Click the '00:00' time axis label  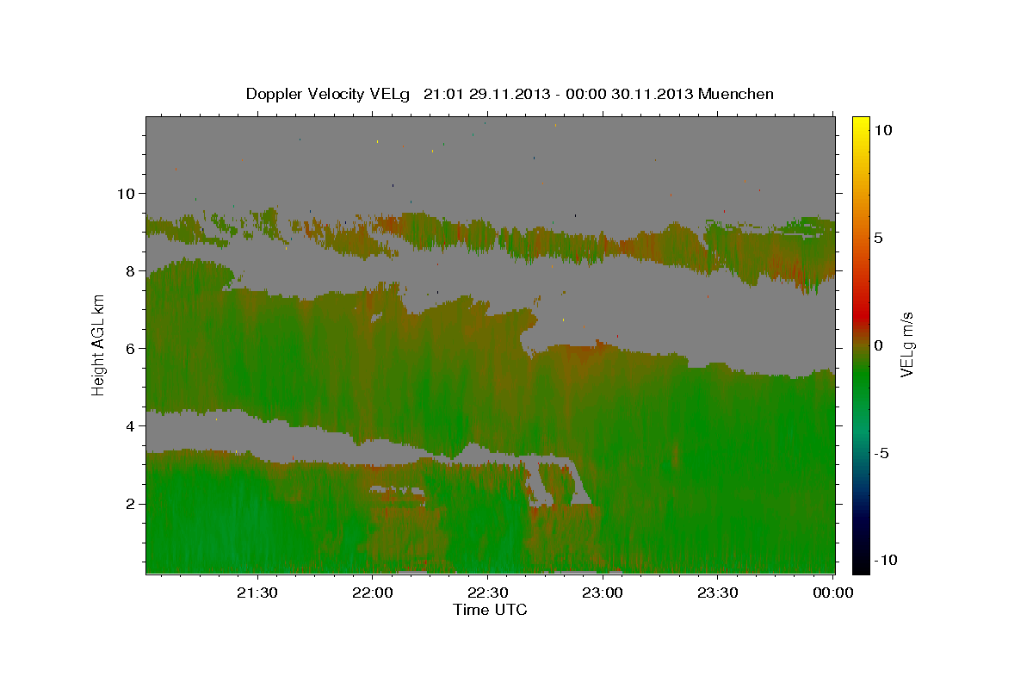[x=833, y=593]
